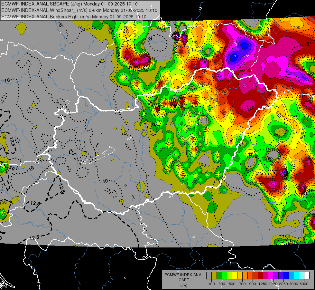Image resolution: width=315 pixels, height=290 pixels.
Task: Pick the white swatch at the legend end
Action: (x=307, y=276)
